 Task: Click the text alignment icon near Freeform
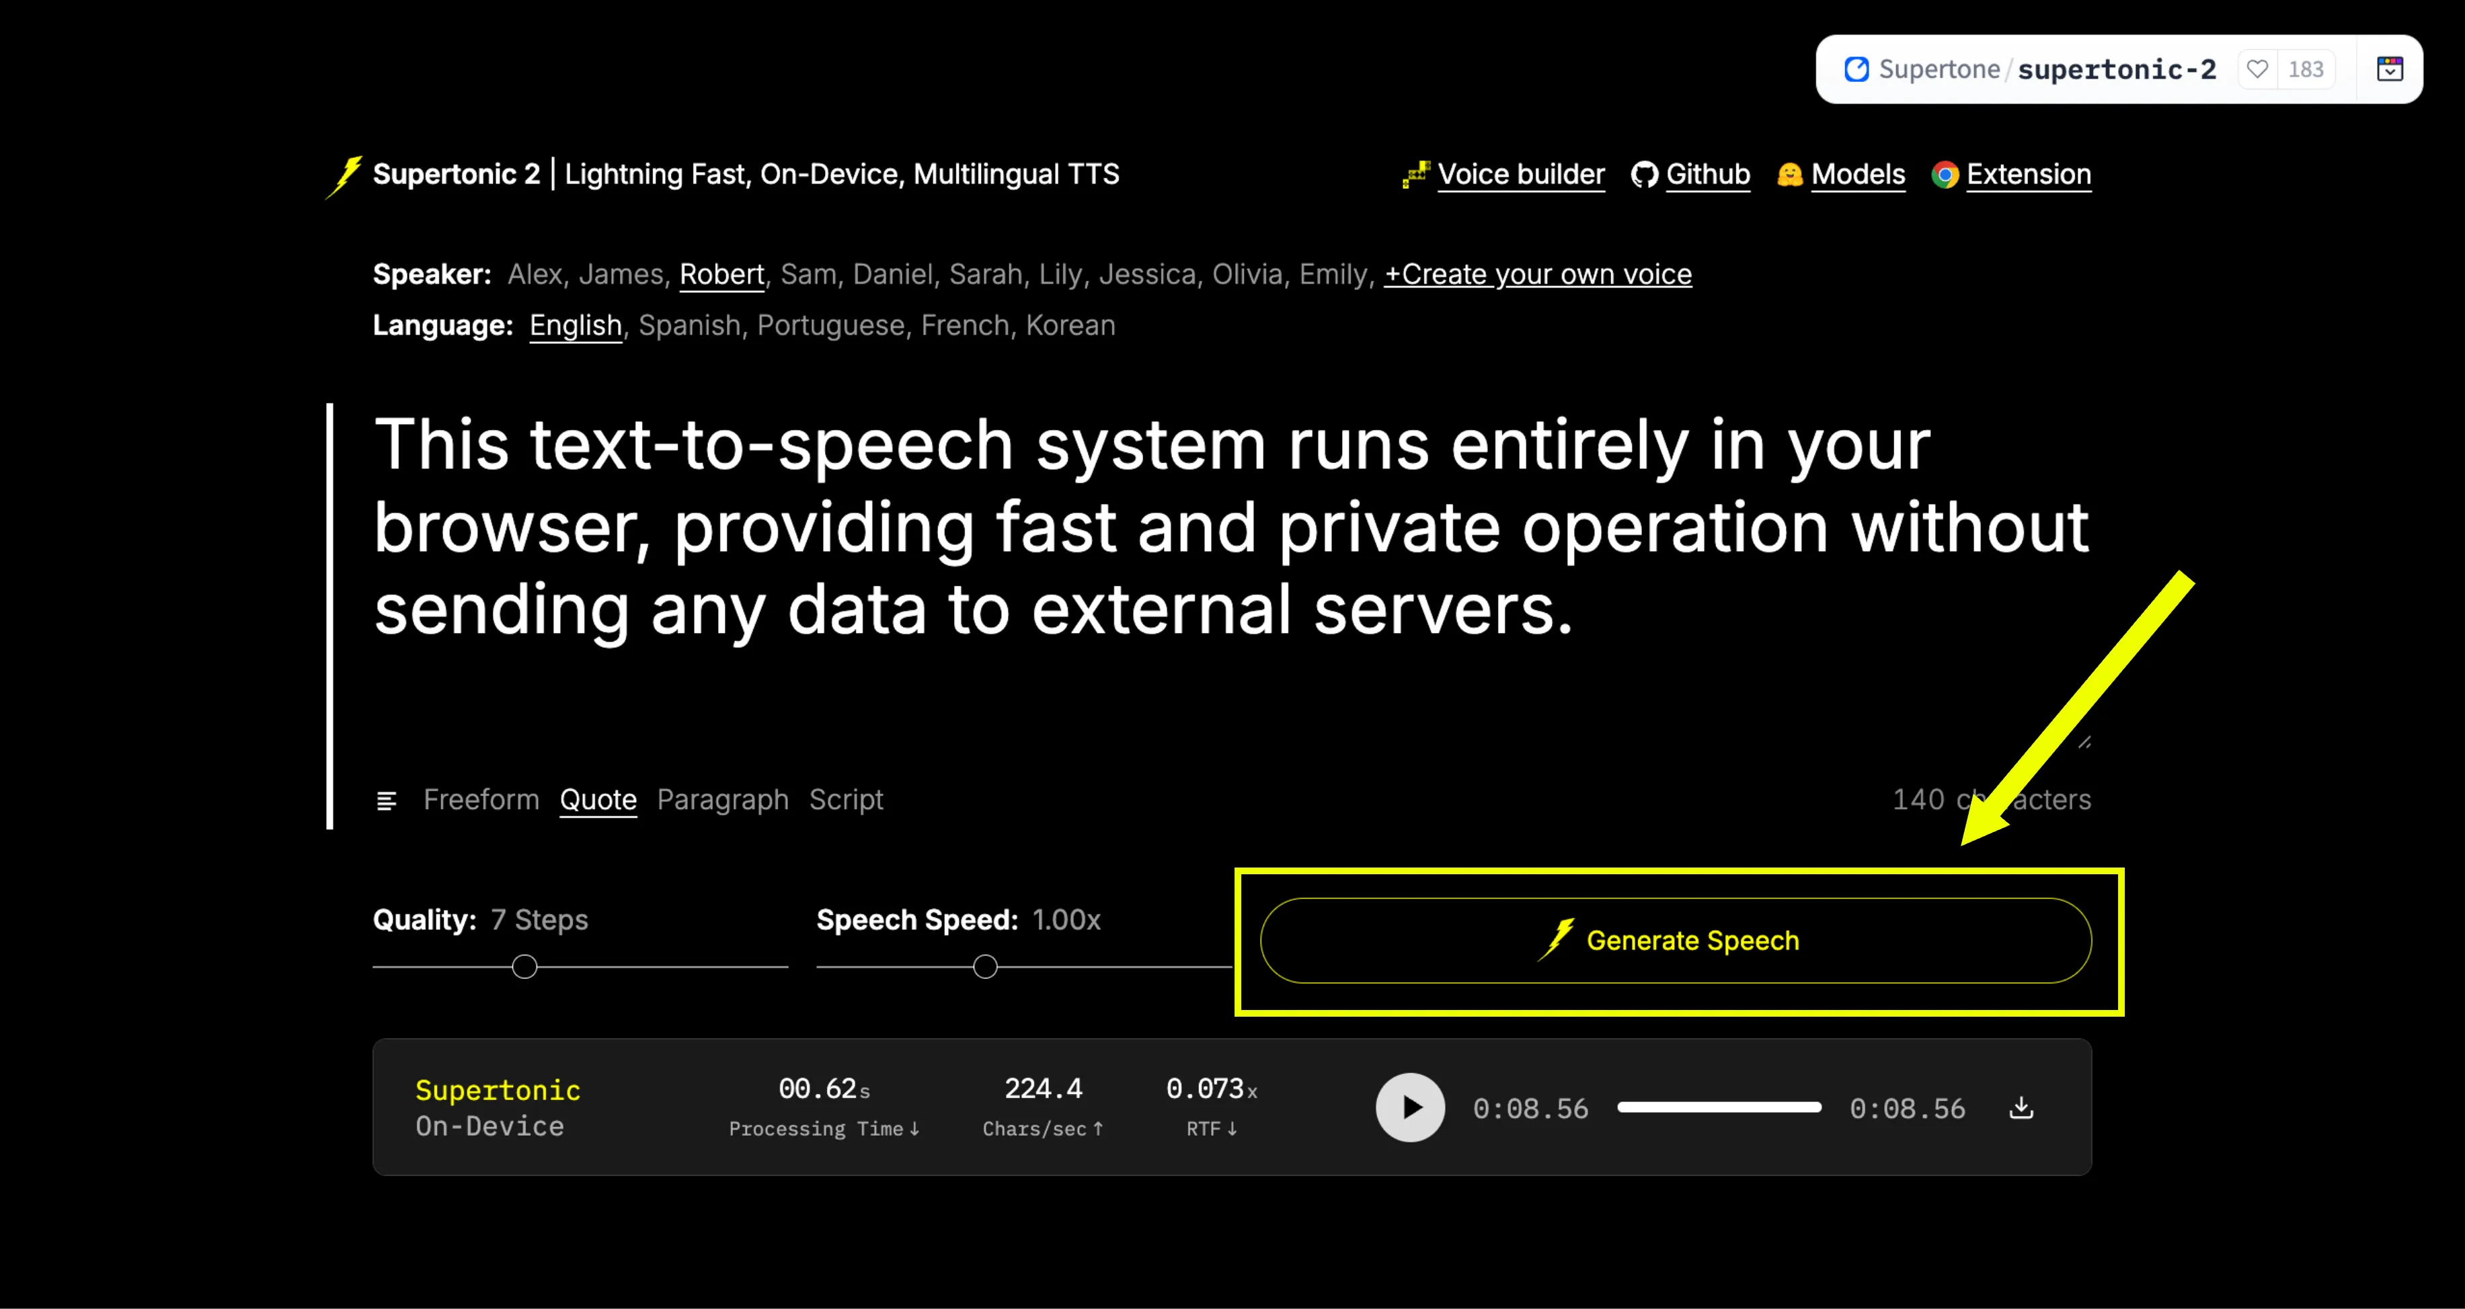387,800
